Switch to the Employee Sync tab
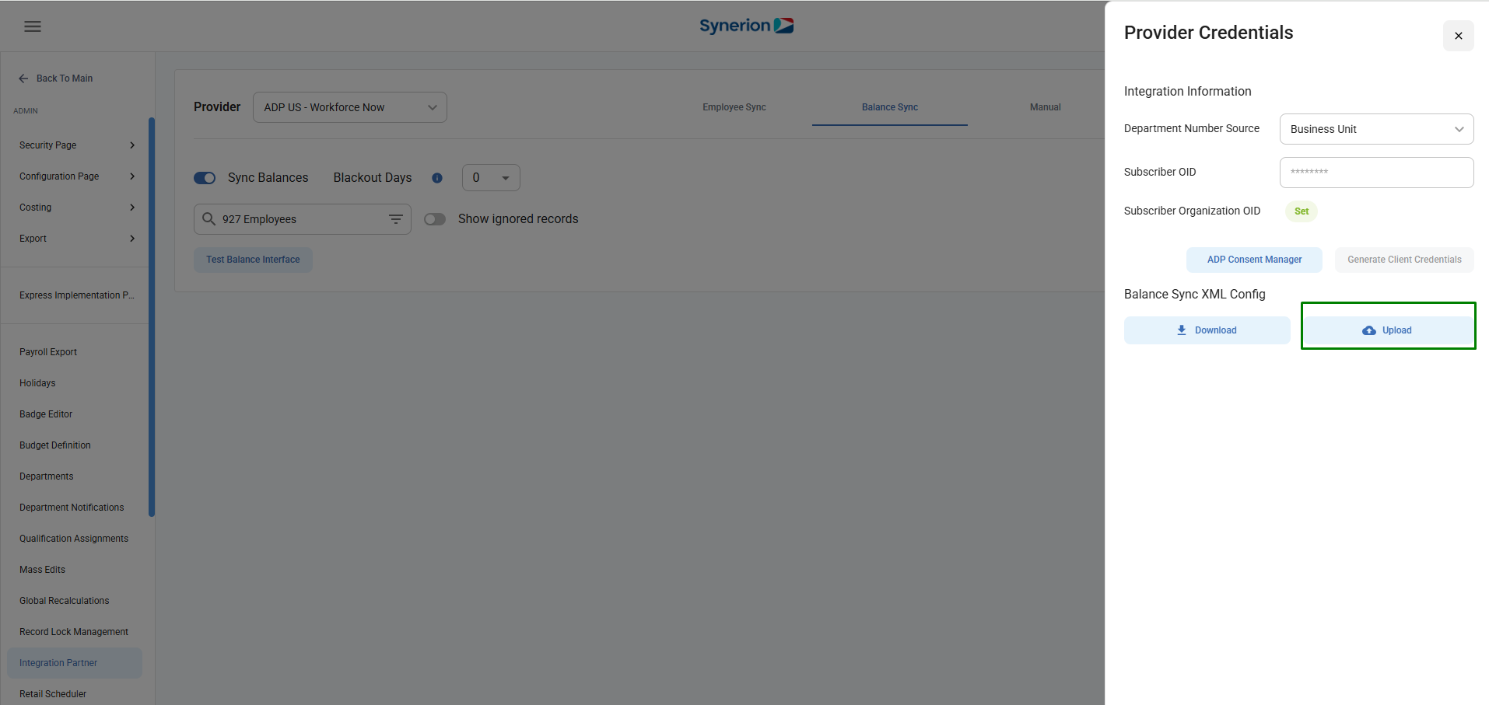 (734, 107)
